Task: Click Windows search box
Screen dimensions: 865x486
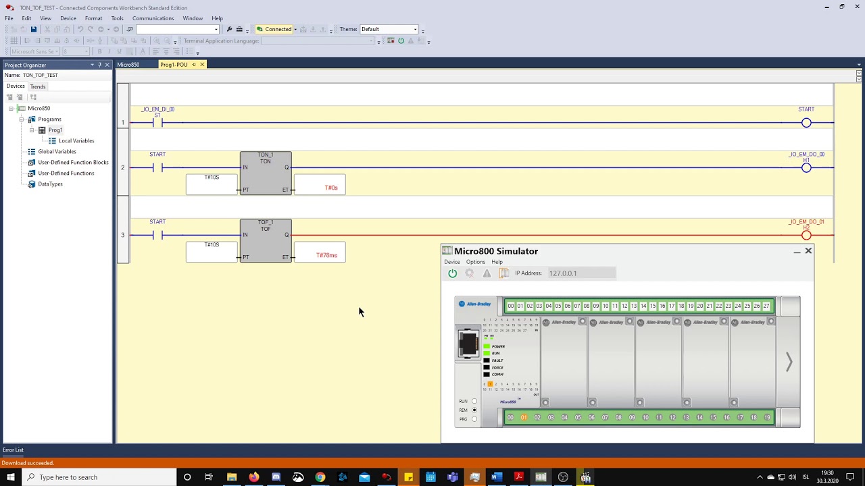Action: coord(100,477)
